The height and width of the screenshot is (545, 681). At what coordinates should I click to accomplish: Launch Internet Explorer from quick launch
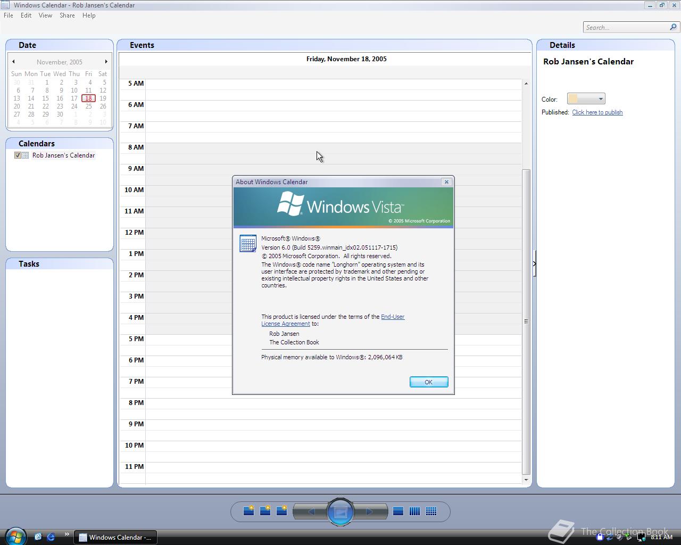pyautogui.click(x=51, y=536)
